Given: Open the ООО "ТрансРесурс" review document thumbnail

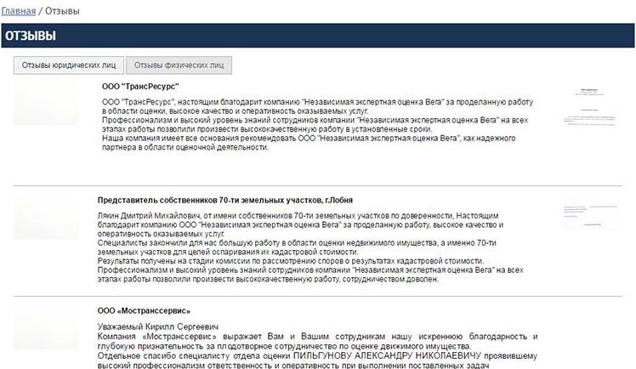Looking at the screenshot, I should coord(591,106).
